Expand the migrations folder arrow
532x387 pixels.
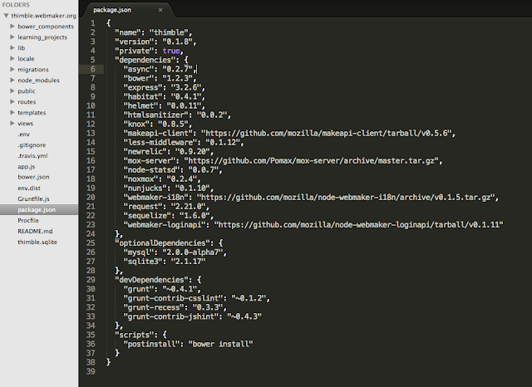12,70
